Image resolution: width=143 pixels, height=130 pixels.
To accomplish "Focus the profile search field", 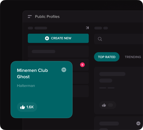I will coord(118,39).
